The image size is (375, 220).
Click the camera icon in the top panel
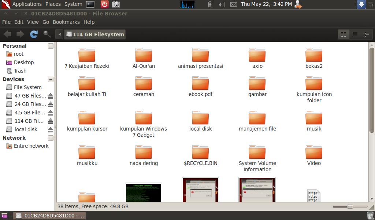point(116,4)
